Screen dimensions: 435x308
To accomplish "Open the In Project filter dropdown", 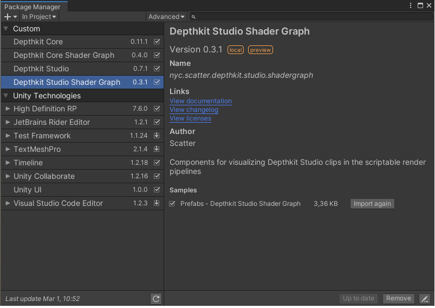I will (x=39, y=17).
